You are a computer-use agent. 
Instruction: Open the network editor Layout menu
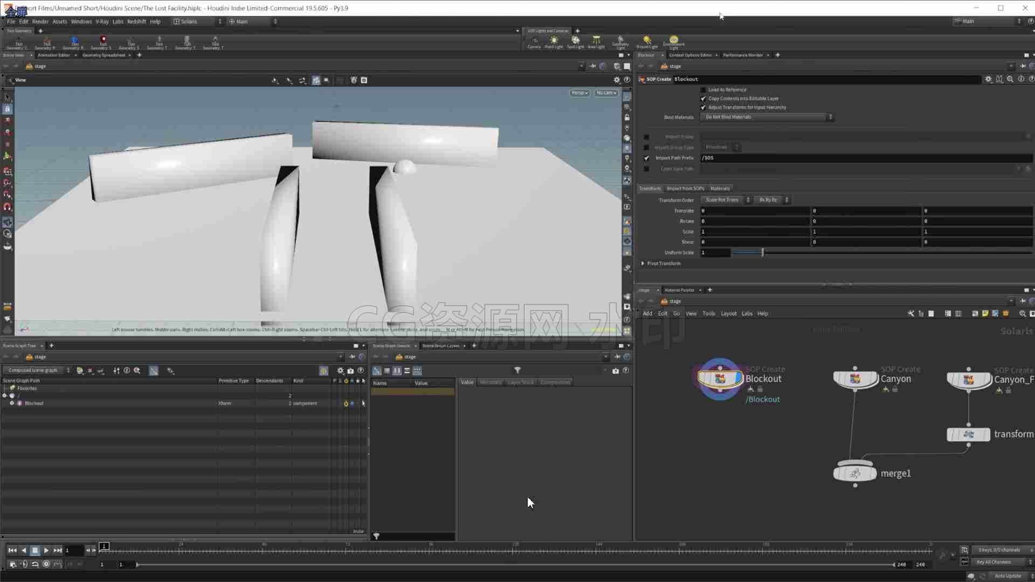point(728,314)
